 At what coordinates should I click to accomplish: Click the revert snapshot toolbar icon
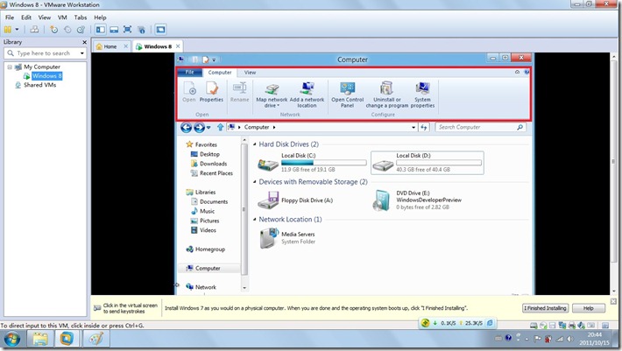67,29
